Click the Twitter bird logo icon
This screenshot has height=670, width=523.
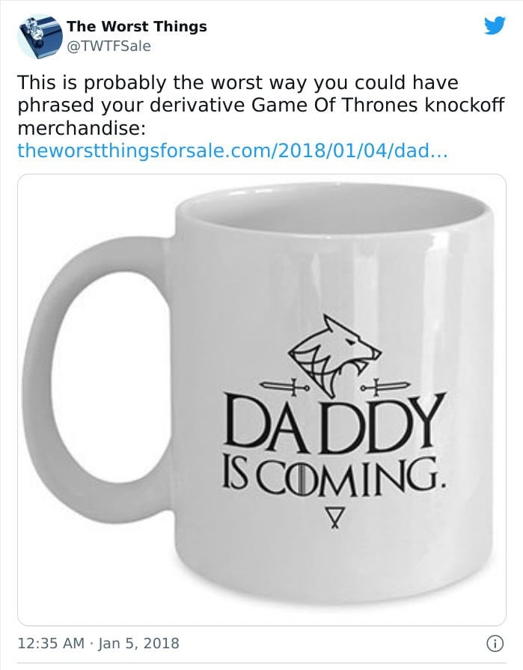(495, 25)
